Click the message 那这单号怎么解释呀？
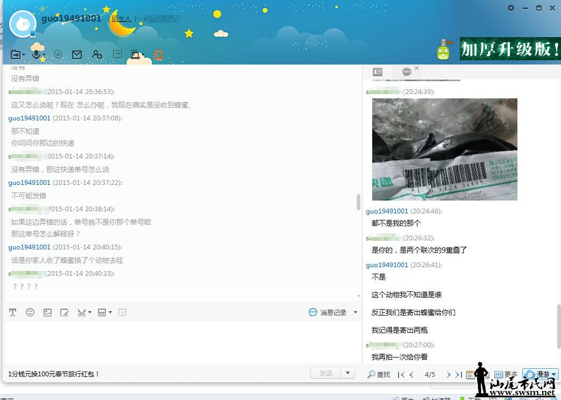This screenshot has height=400, width=561. coord(46,234)
